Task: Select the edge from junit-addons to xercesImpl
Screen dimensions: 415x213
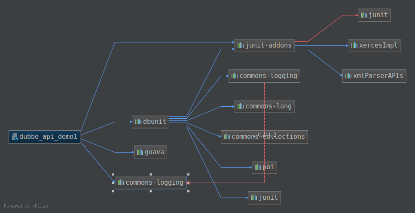Action: pos(321,46)
